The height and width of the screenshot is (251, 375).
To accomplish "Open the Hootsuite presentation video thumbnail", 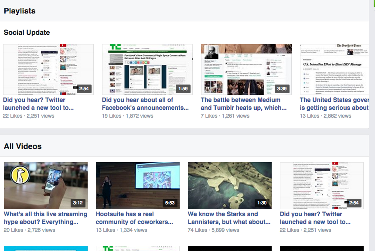I will (138, 186).
